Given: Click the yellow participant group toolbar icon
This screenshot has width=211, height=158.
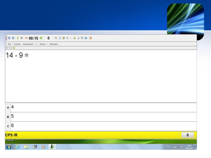Looking at the screenshot, I should tap(64, 38).
